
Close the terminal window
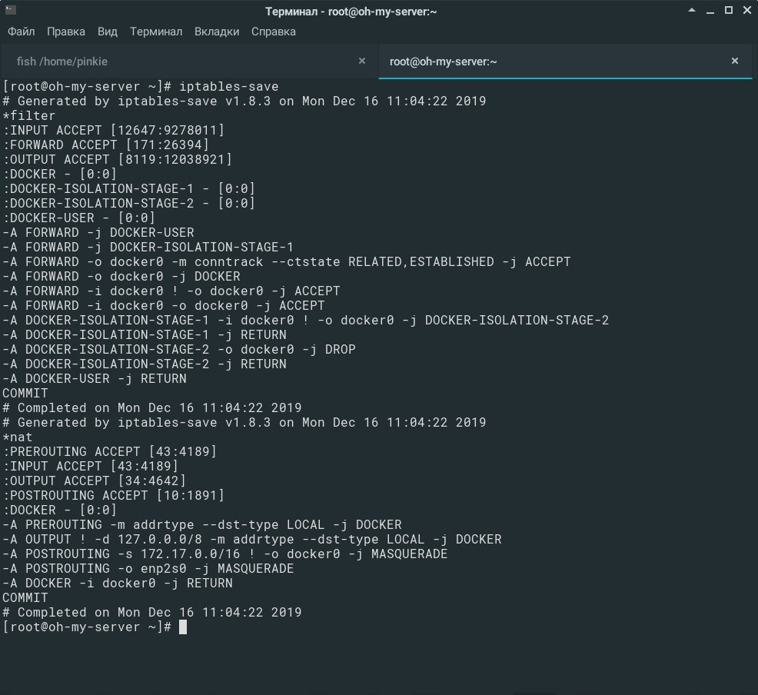click(747, 10)
